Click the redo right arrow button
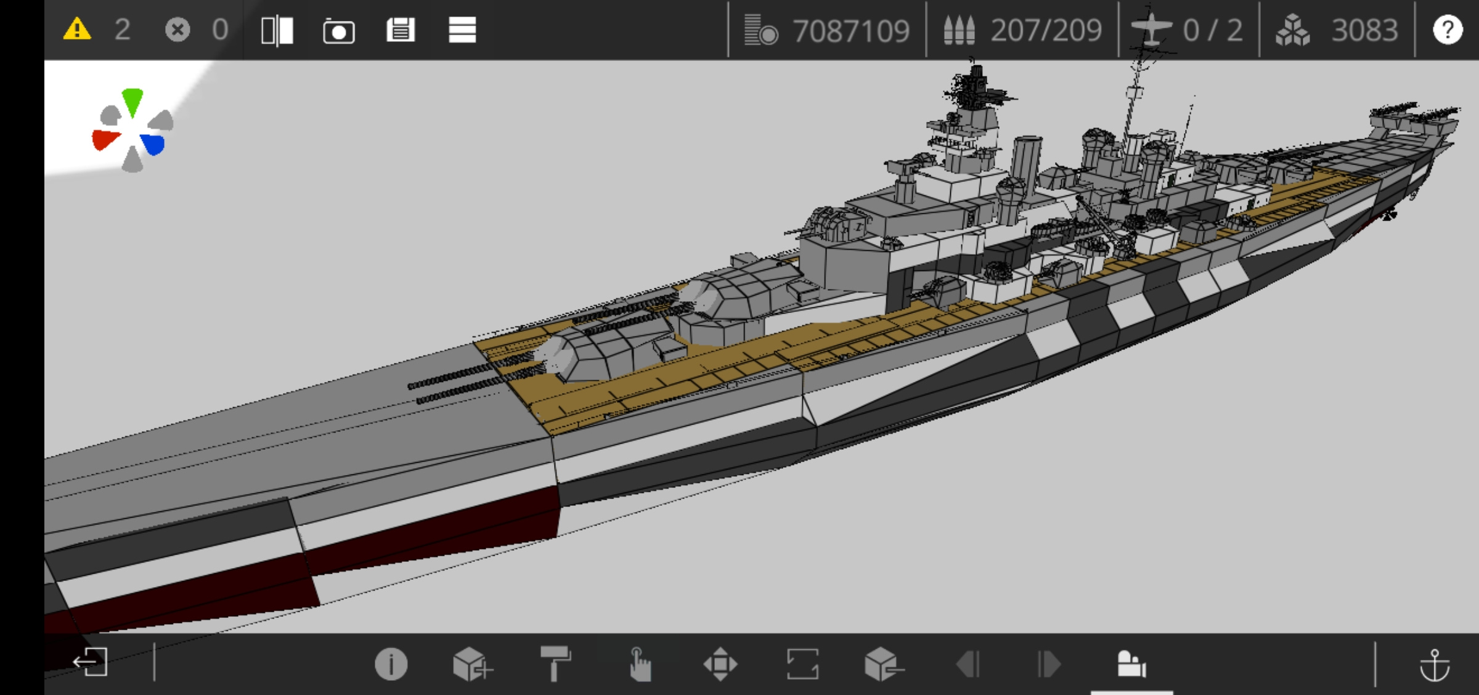This screenshot has width=1479, height=695. point(1049,665)
